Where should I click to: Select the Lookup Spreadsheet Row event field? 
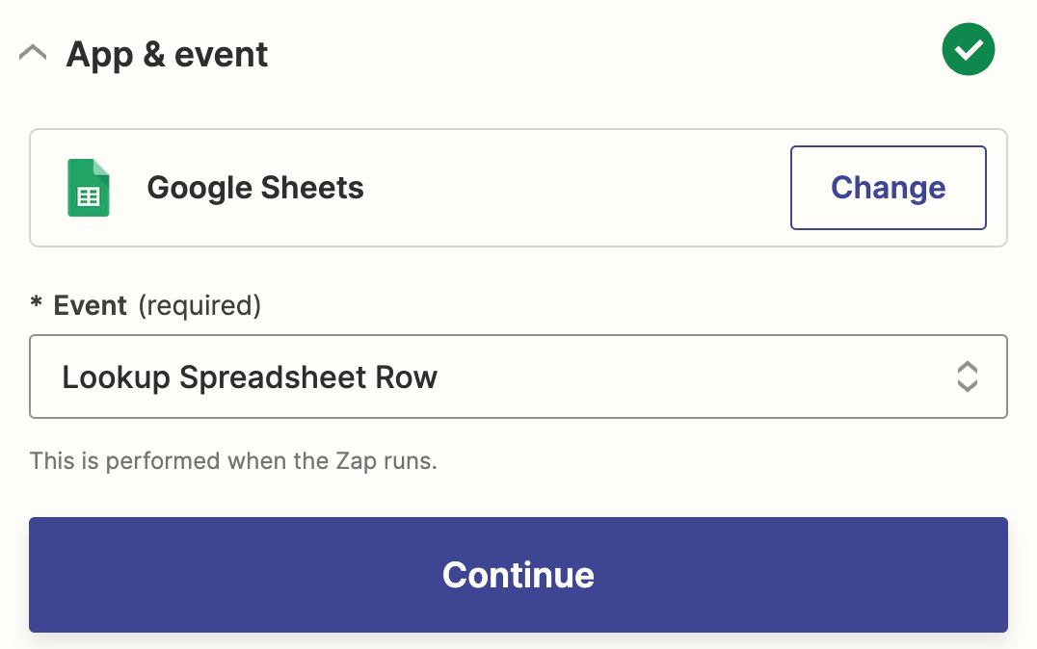[518, 376]
